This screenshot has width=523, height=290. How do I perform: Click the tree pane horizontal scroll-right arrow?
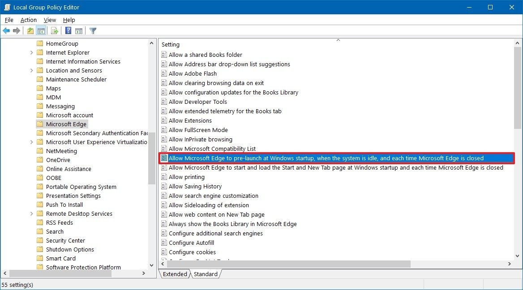coord(144,273)
